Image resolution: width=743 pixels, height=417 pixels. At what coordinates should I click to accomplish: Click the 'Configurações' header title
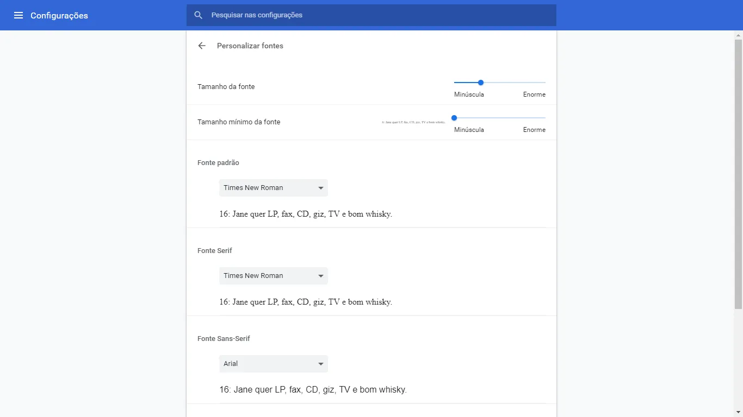(59, 16)
